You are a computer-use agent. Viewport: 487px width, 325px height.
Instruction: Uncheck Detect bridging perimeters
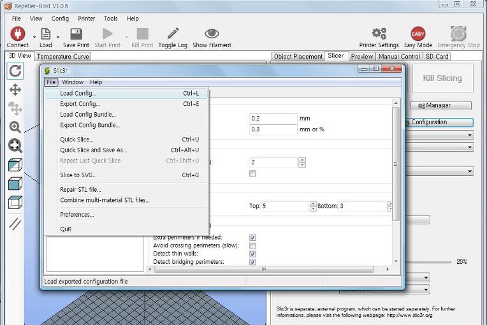252,262
